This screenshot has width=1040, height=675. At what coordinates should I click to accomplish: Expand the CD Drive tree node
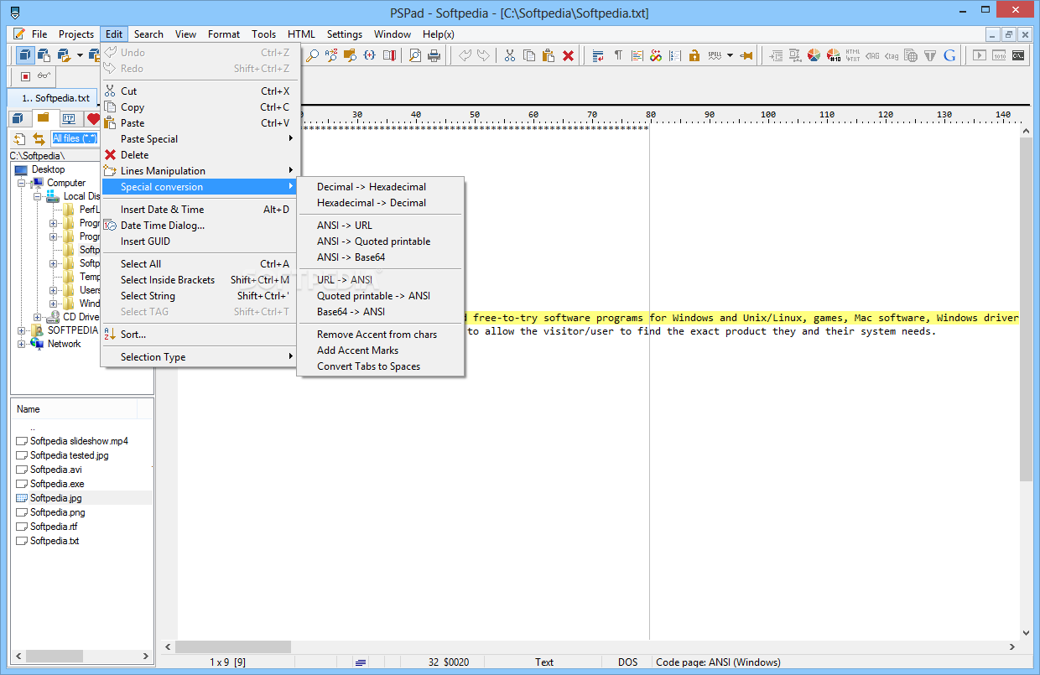click(x=38, y=317)
